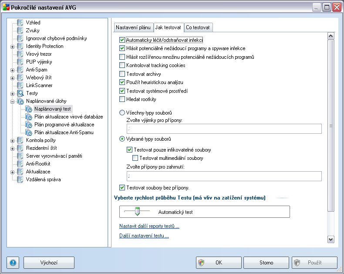Viewport: 344px width, 274px height.
Task: Click the Zvuky tree icon
Action: pos(20,30)
